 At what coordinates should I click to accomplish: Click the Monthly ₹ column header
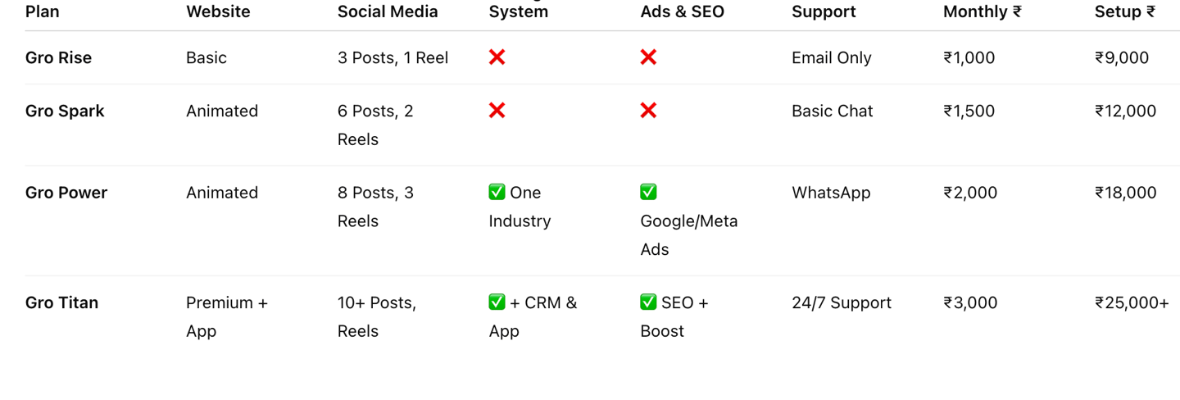[x=983, y=11]
